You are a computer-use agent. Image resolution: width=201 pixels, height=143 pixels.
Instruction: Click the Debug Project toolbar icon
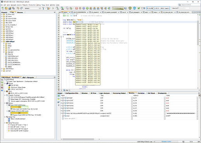coord(71,8)
